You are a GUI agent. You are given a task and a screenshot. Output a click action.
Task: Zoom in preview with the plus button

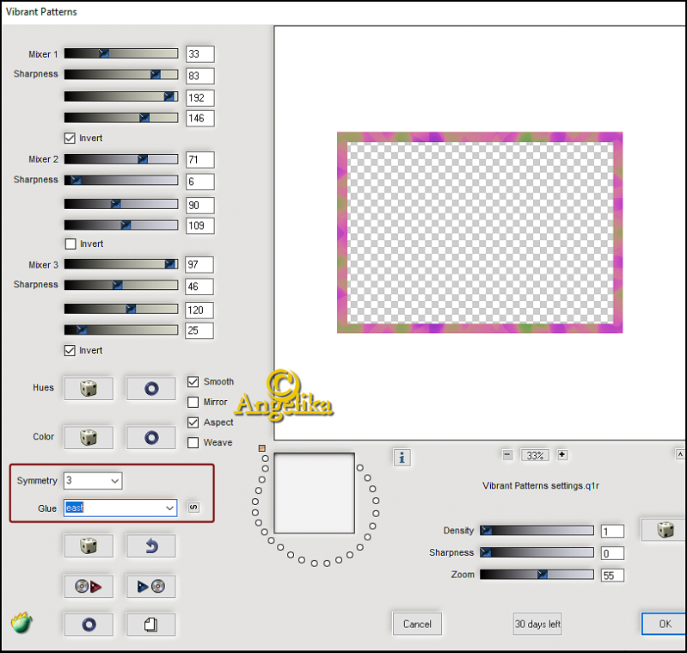click(562, 455)
